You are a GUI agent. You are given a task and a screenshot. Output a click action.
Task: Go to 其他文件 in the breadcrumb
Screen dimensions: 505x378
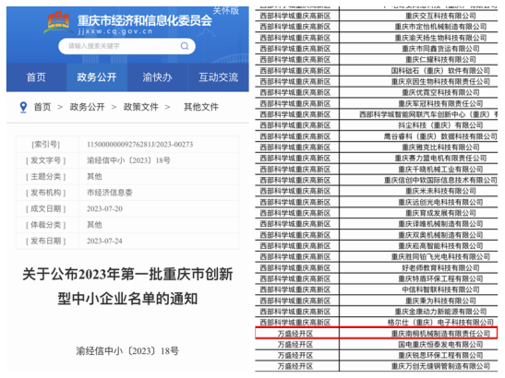click(201, 107)
